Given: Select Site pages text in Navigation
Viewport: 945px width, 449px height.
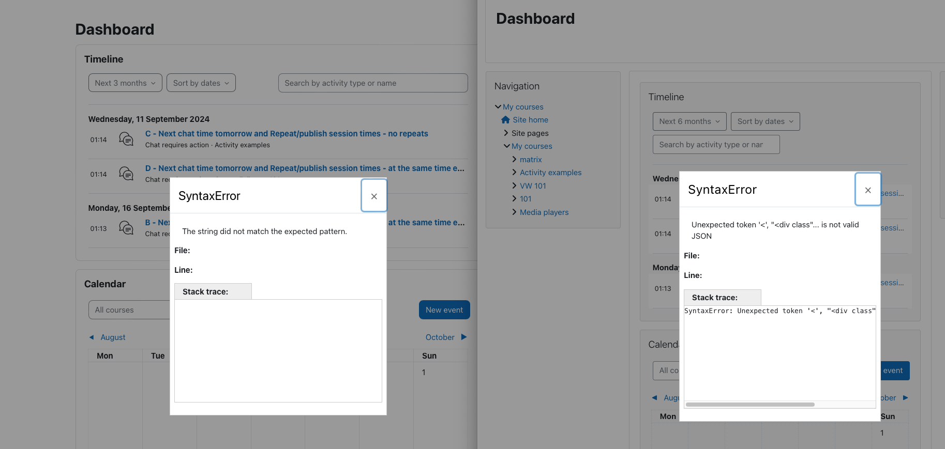Looking at the screenshot, I should (530, 133).
